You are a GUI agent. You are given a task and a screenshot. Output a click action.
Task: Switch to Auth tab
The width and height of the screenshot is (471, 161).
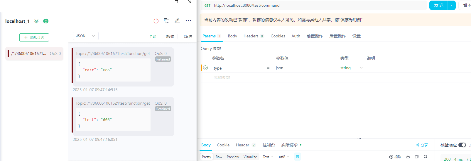click(x=296, y=36)
